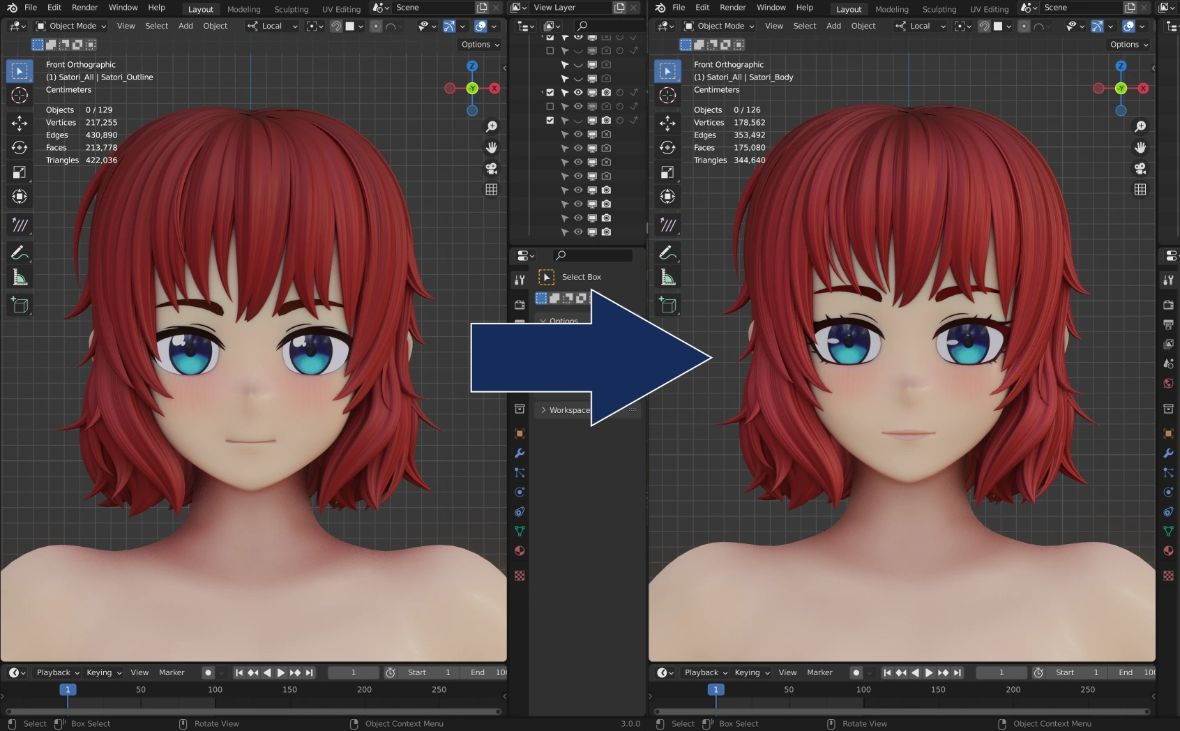Click the Options button above the viewport
This screenshot has height=731, width=1180.
479,44
